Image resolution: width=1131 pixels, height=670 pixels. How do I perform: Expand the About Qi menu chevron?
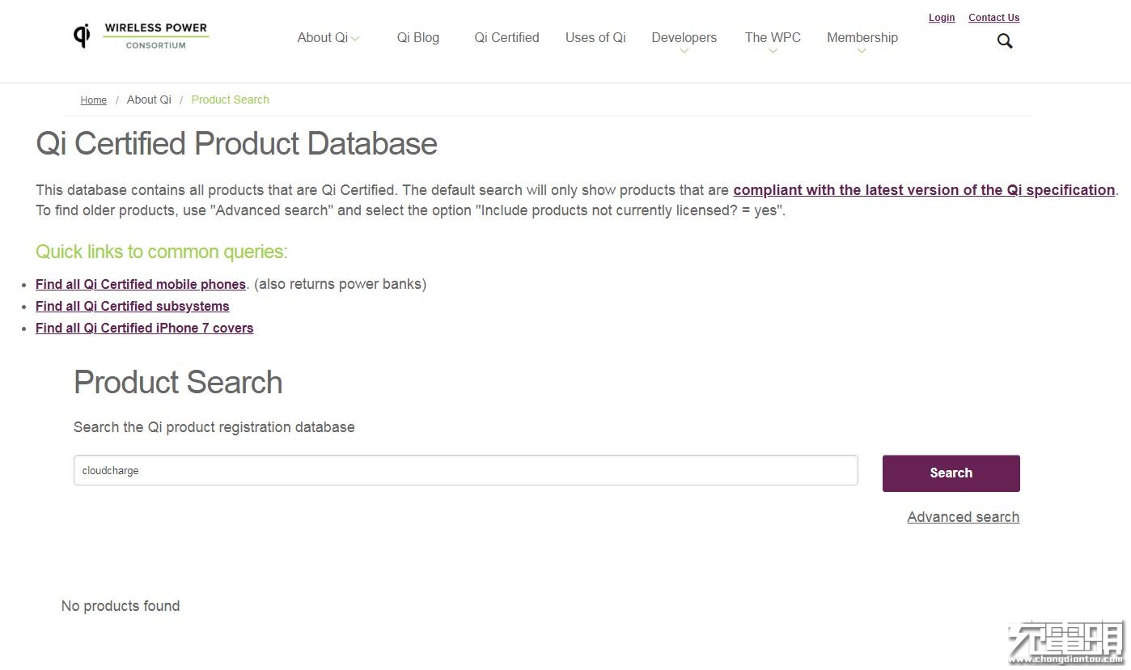point(355,38)
